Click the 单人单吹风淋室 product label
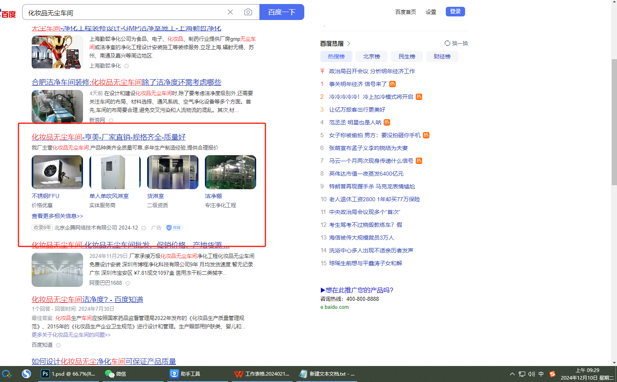This screenshot has height=382, width=617. (x=109, y=196)
